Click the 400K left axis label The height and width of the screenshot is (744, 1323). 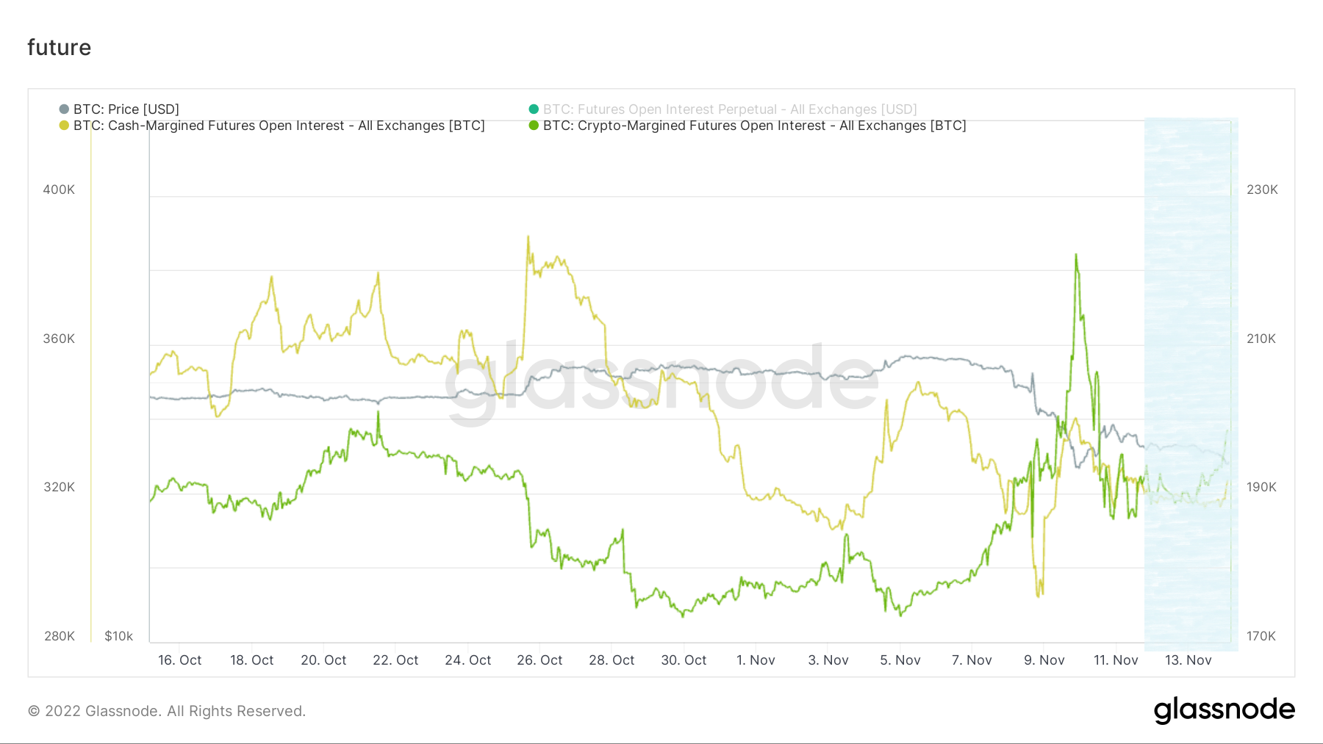click(x=59, y=189)
